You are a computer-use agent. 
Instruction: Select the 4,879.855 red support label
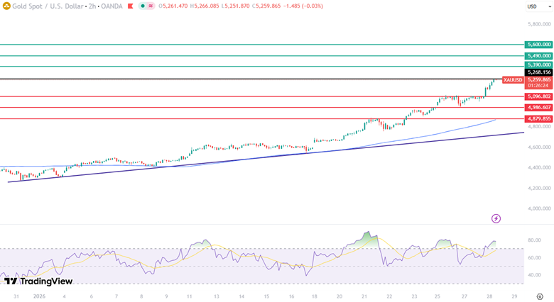[538, 118]
